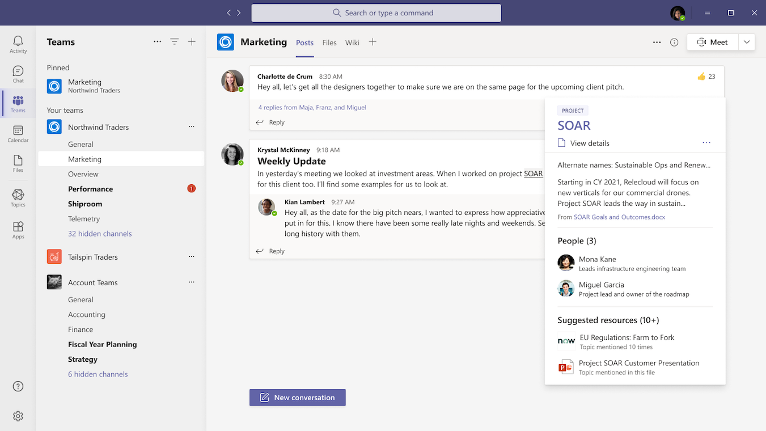Open the Apps icon

pos(18,226)
